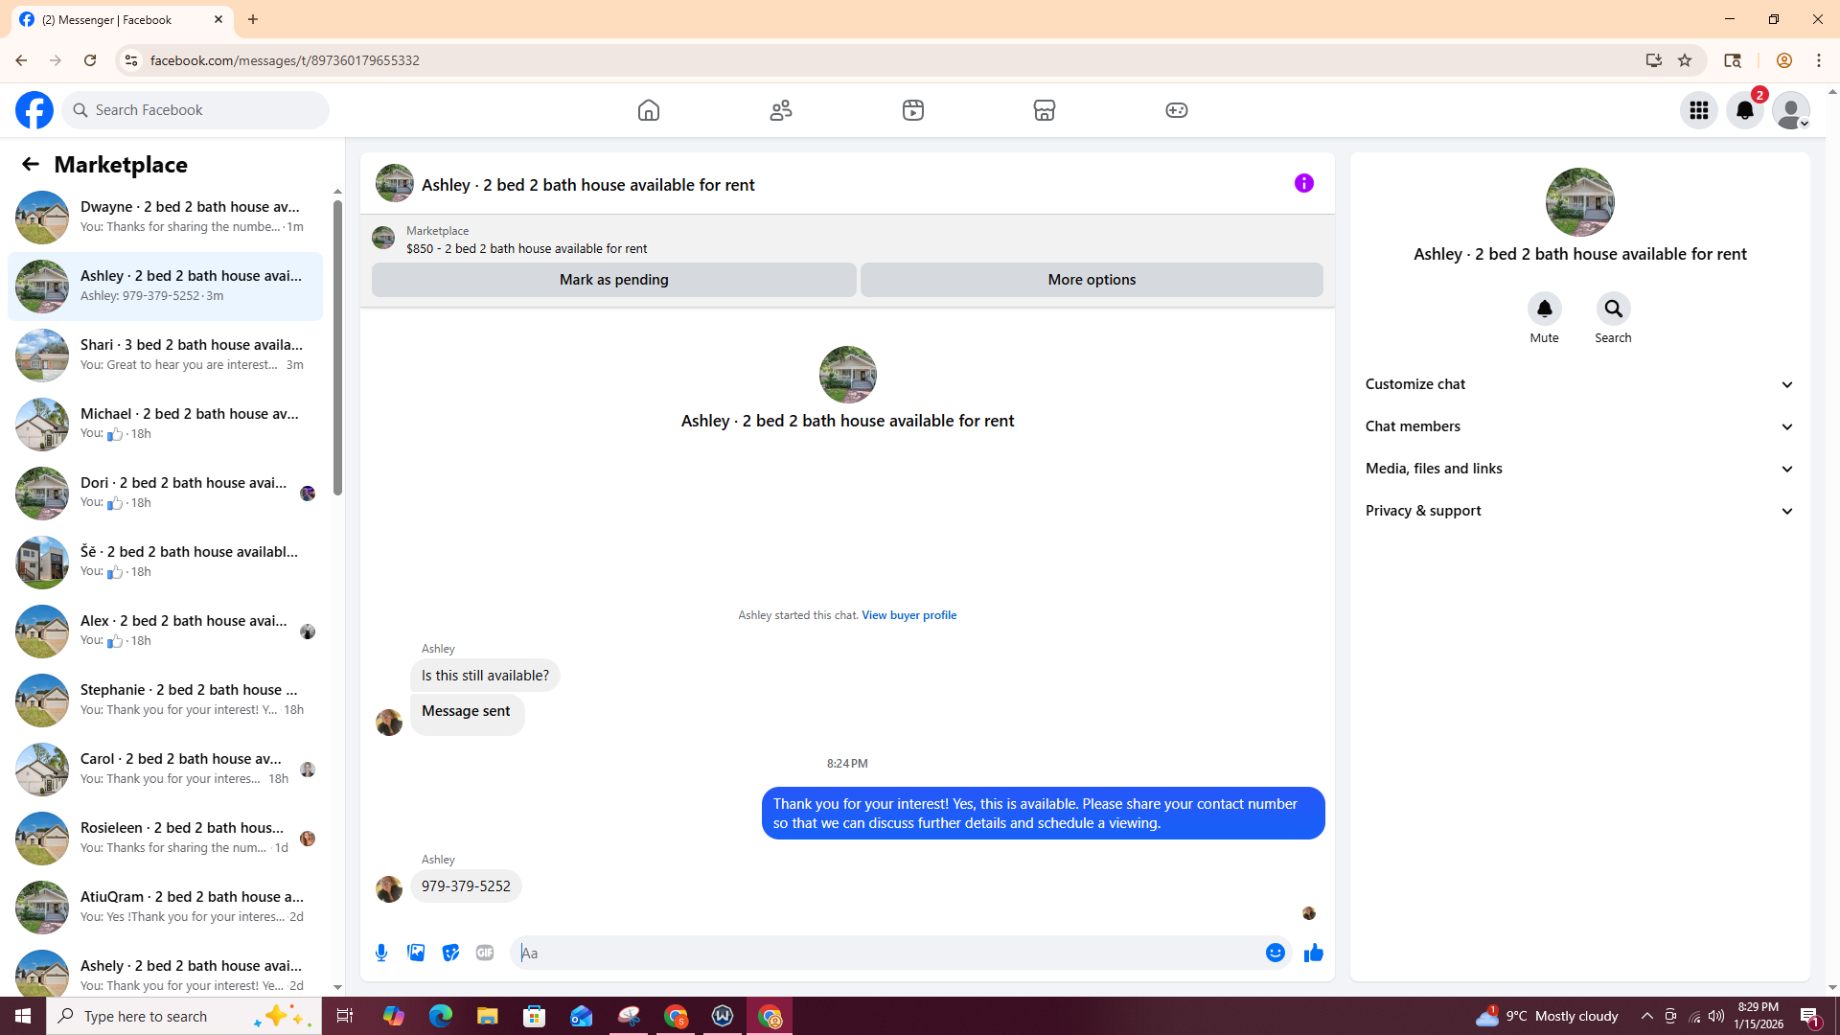
Task: Click the conversation list scrollbar
Action: [x=337, y=345]
